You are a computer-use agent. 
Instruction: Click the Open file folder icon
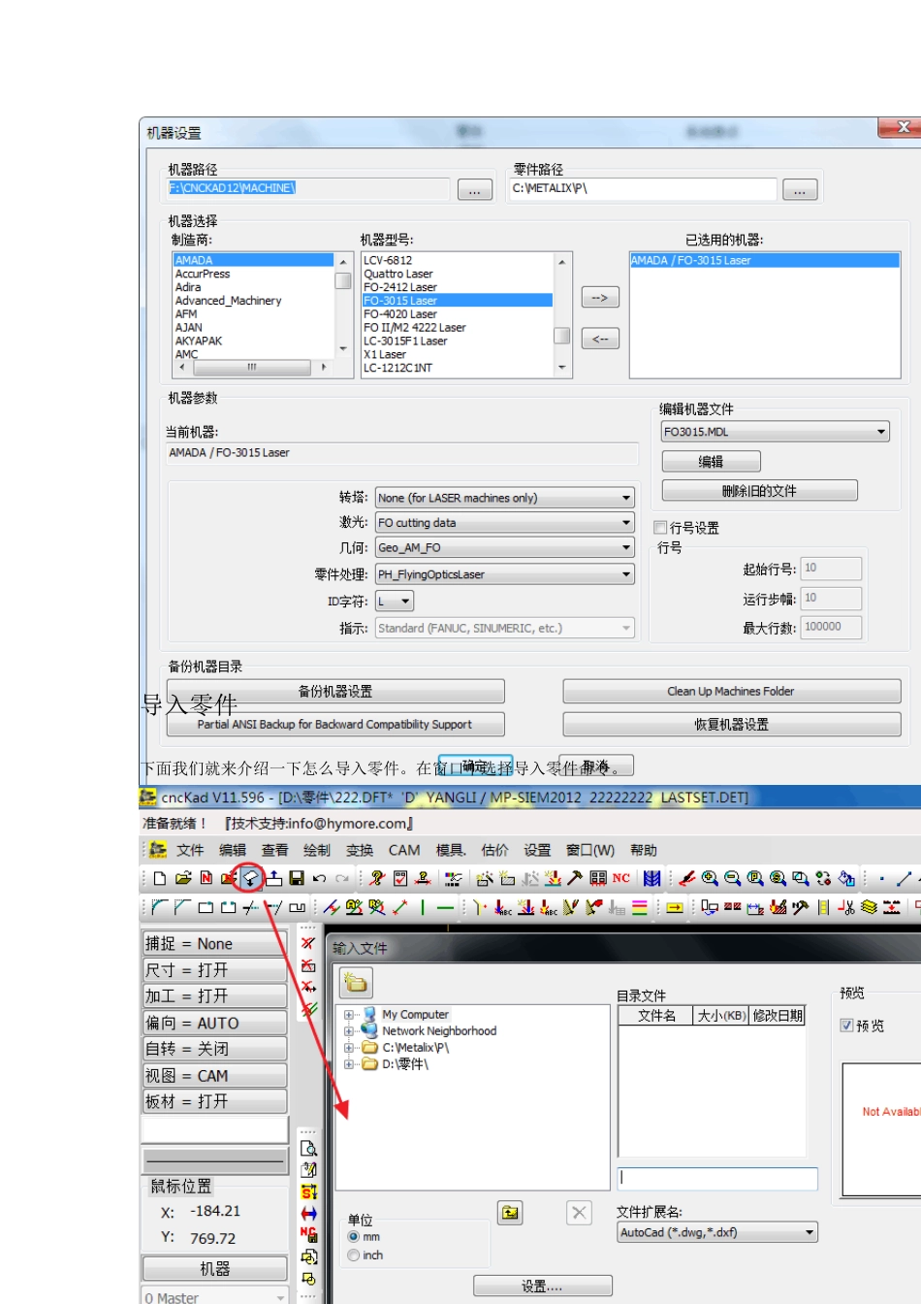coord(182,879)
